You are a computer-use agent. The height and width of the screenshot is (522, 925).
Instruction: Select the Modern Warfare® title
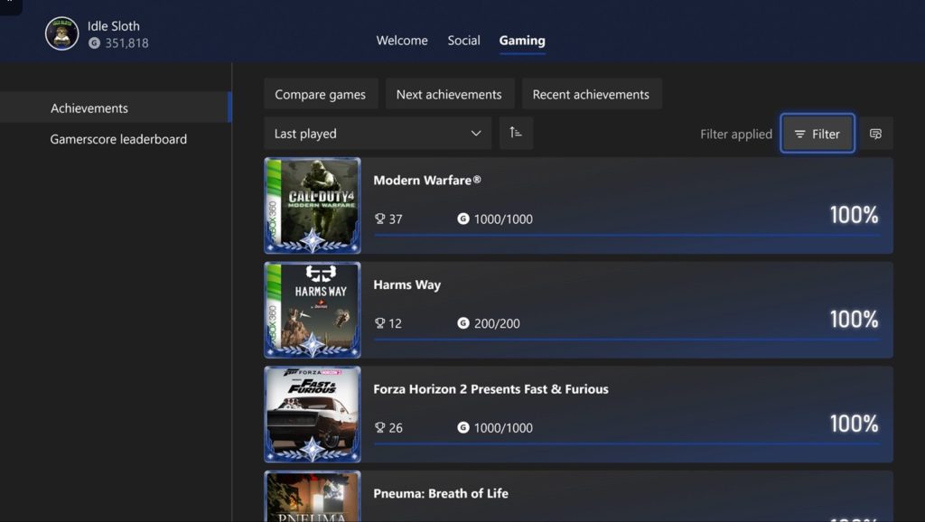coord(427,180)
